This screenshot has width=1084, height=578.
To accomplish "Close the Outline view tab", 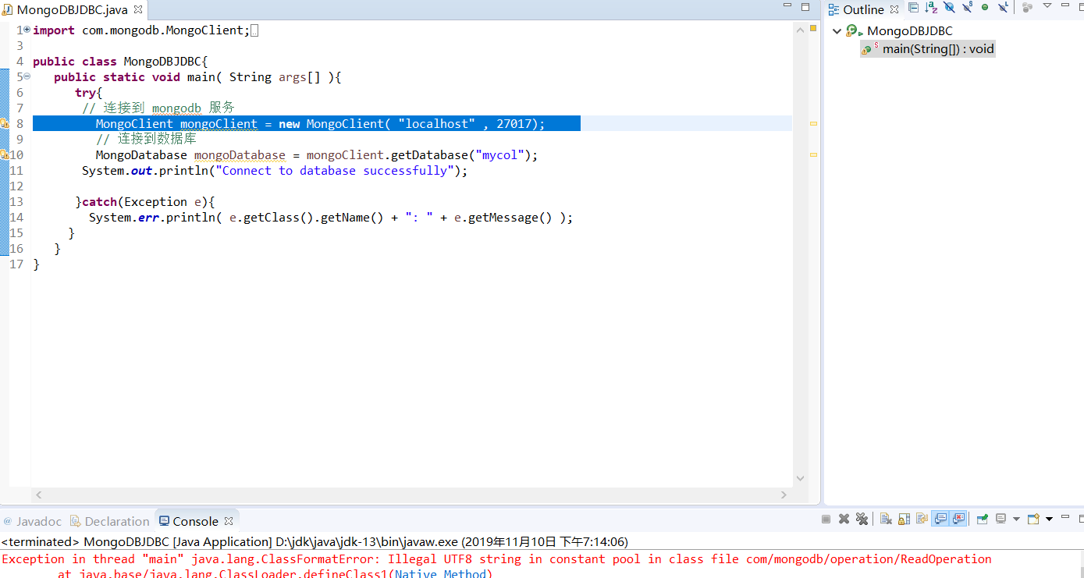I will point(894,9).
